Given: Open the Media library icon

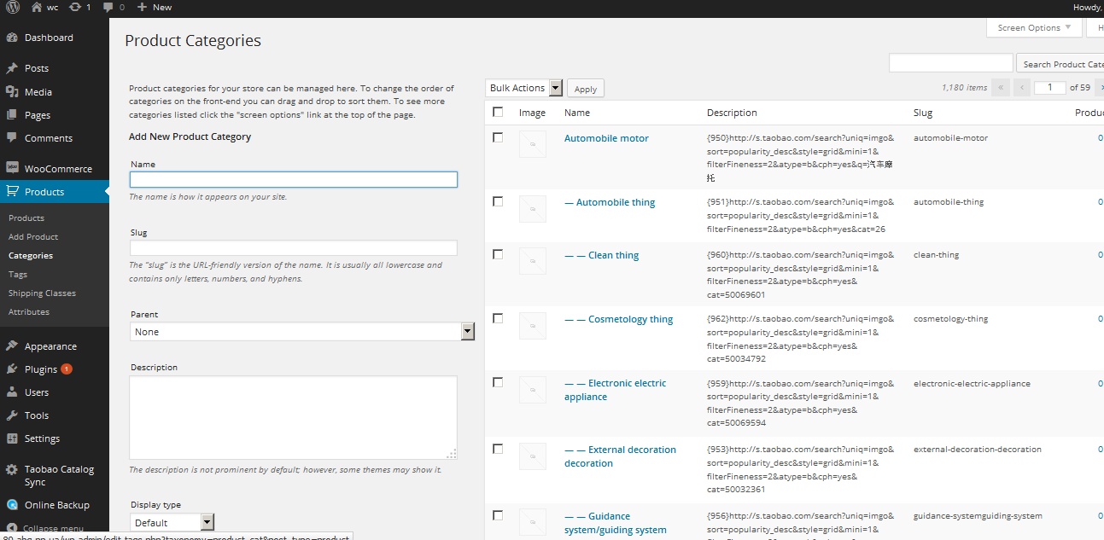Looking at the screenshot, I should click(x=12, y=92).
